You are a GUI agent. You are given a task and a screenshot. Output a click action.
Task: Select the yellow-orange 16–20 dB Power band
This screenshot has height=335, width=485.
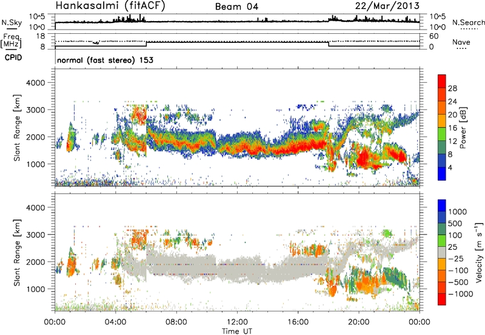coord(442,121)
